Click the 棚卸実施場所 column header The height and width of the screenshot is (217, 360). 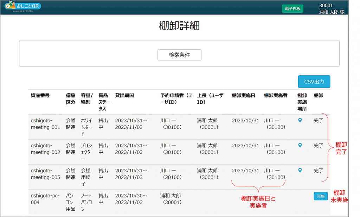tap(302, 102)
